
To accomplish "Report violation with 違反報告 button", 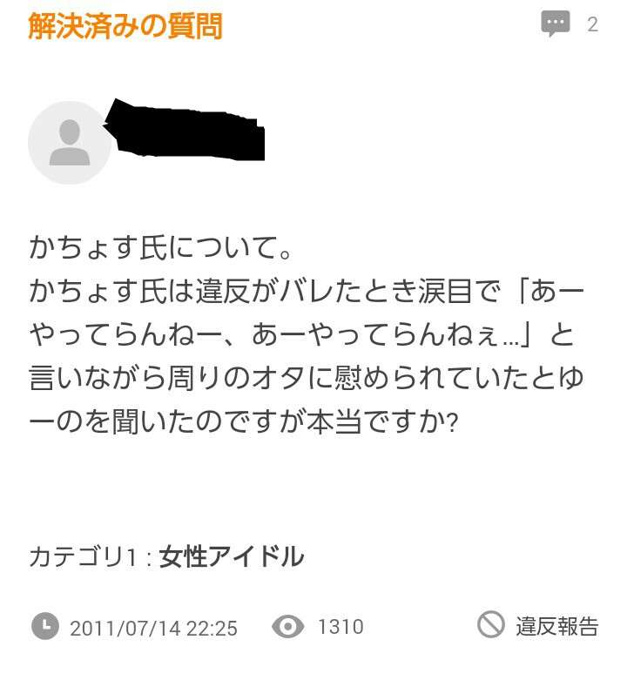I will coord(556,626).
